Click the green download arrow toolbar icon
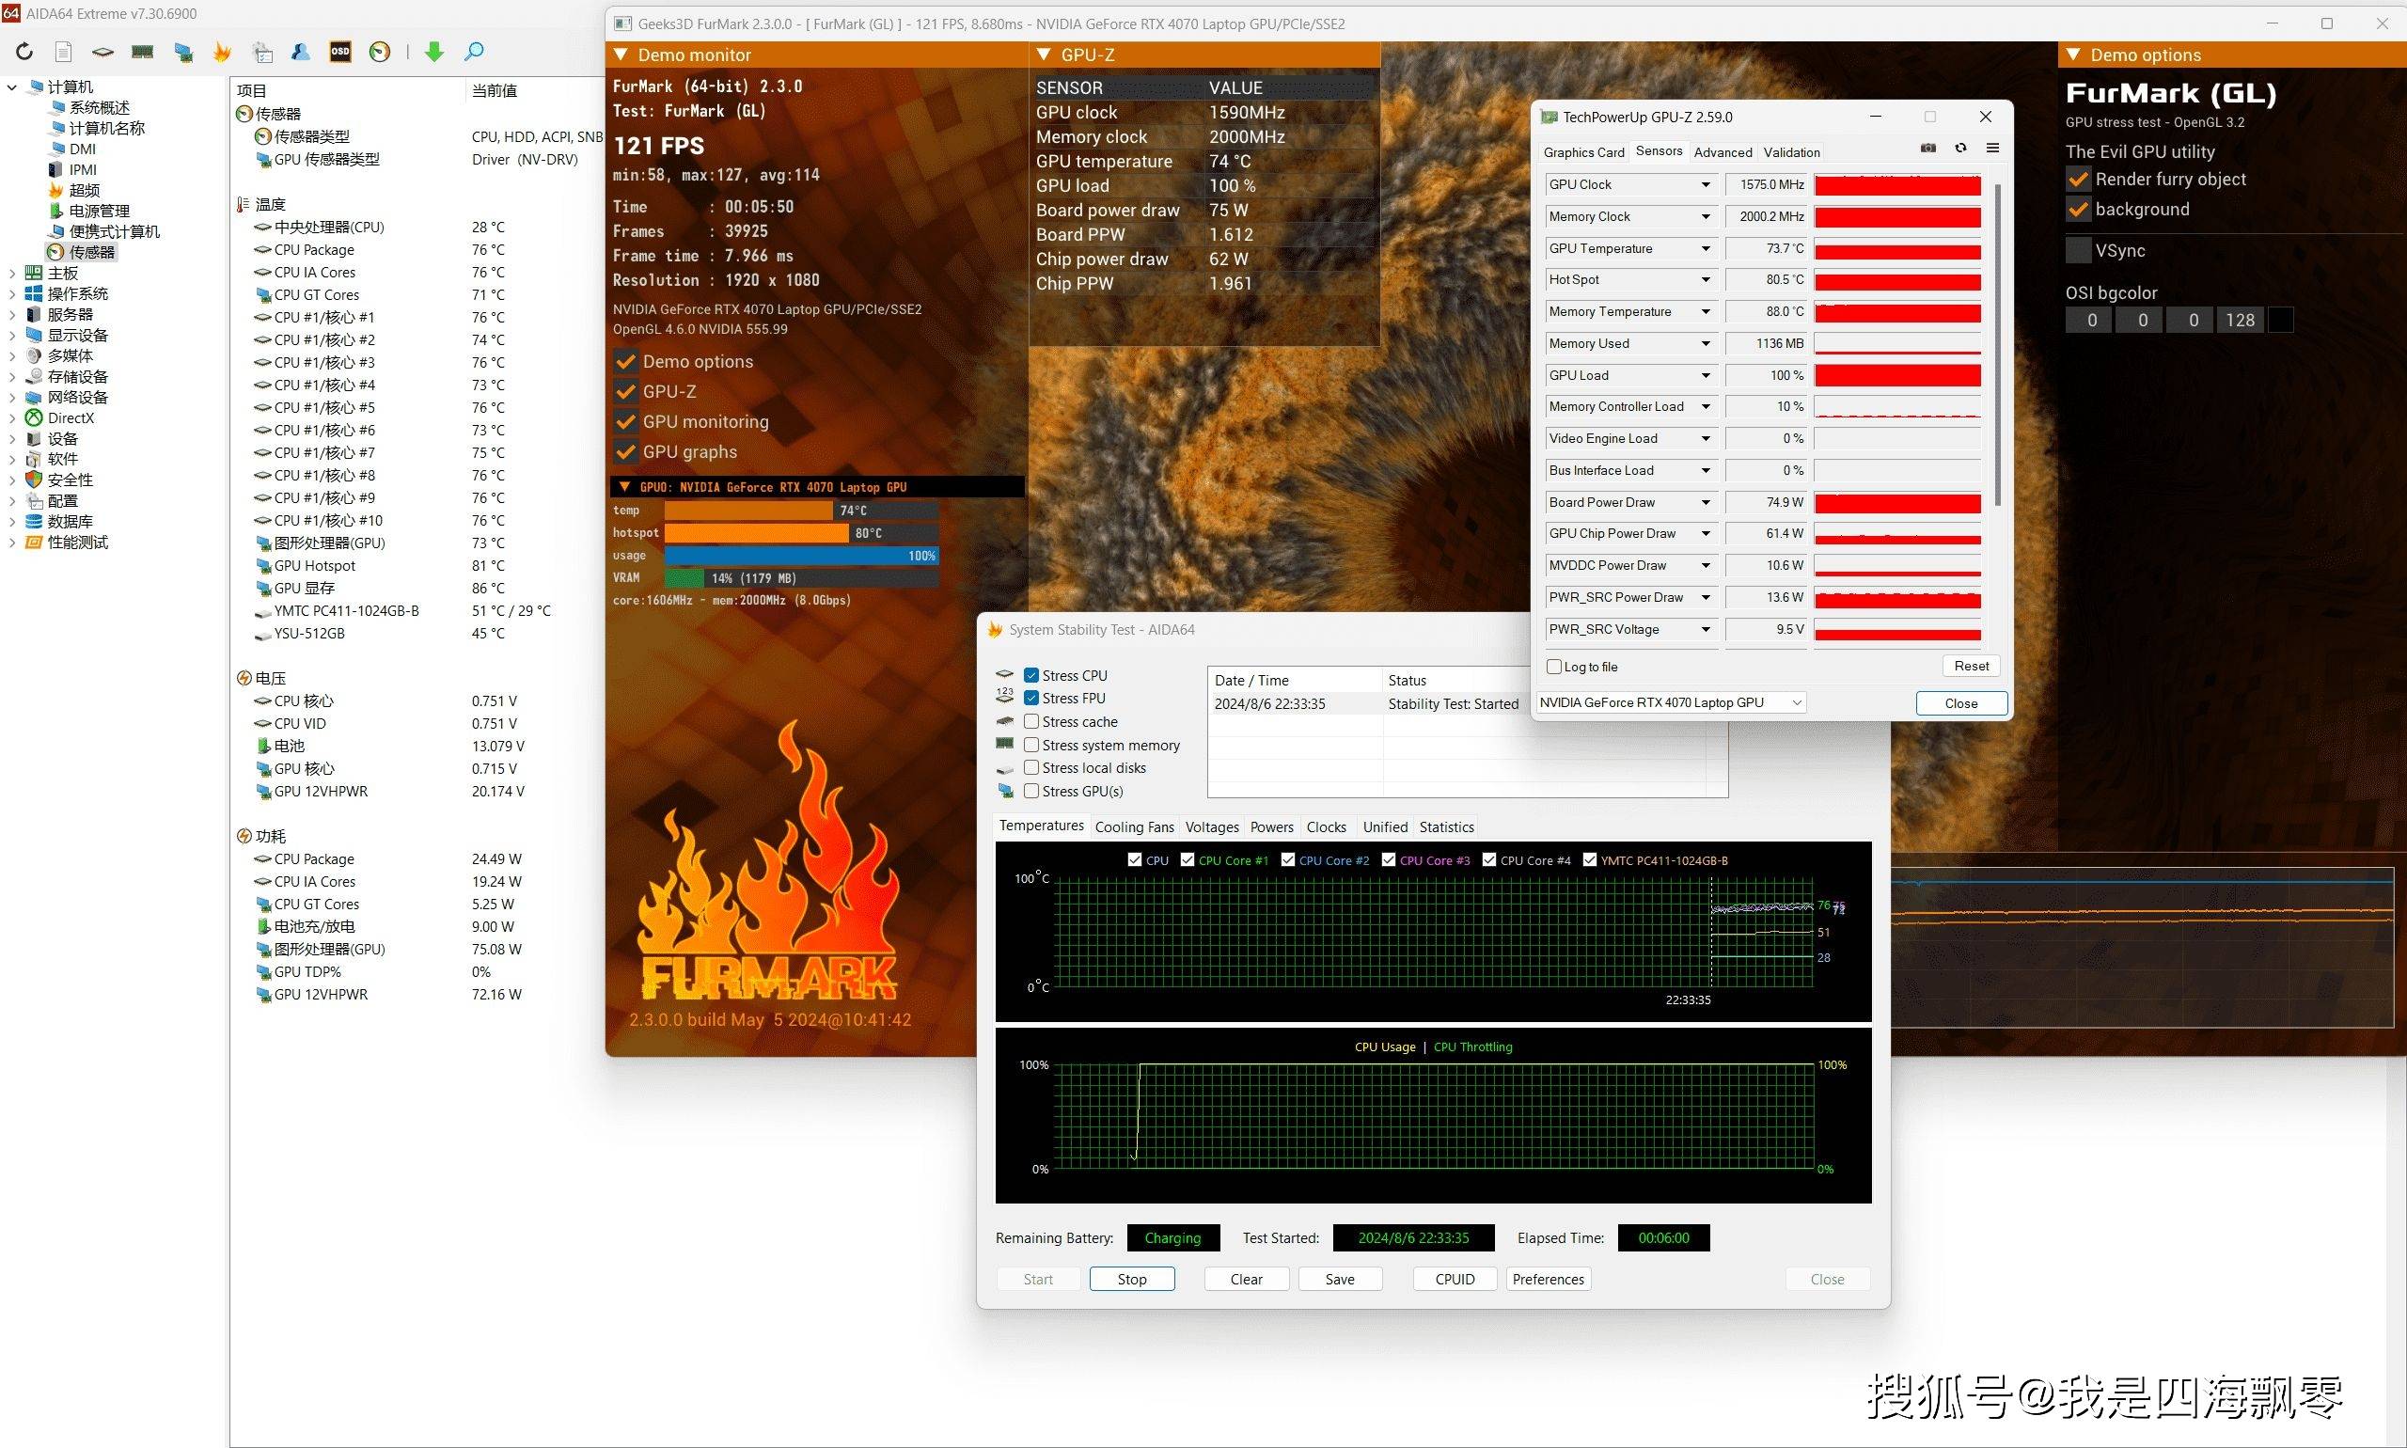2407x1448 pixels. pyautogui.click(x=435, y=52)
